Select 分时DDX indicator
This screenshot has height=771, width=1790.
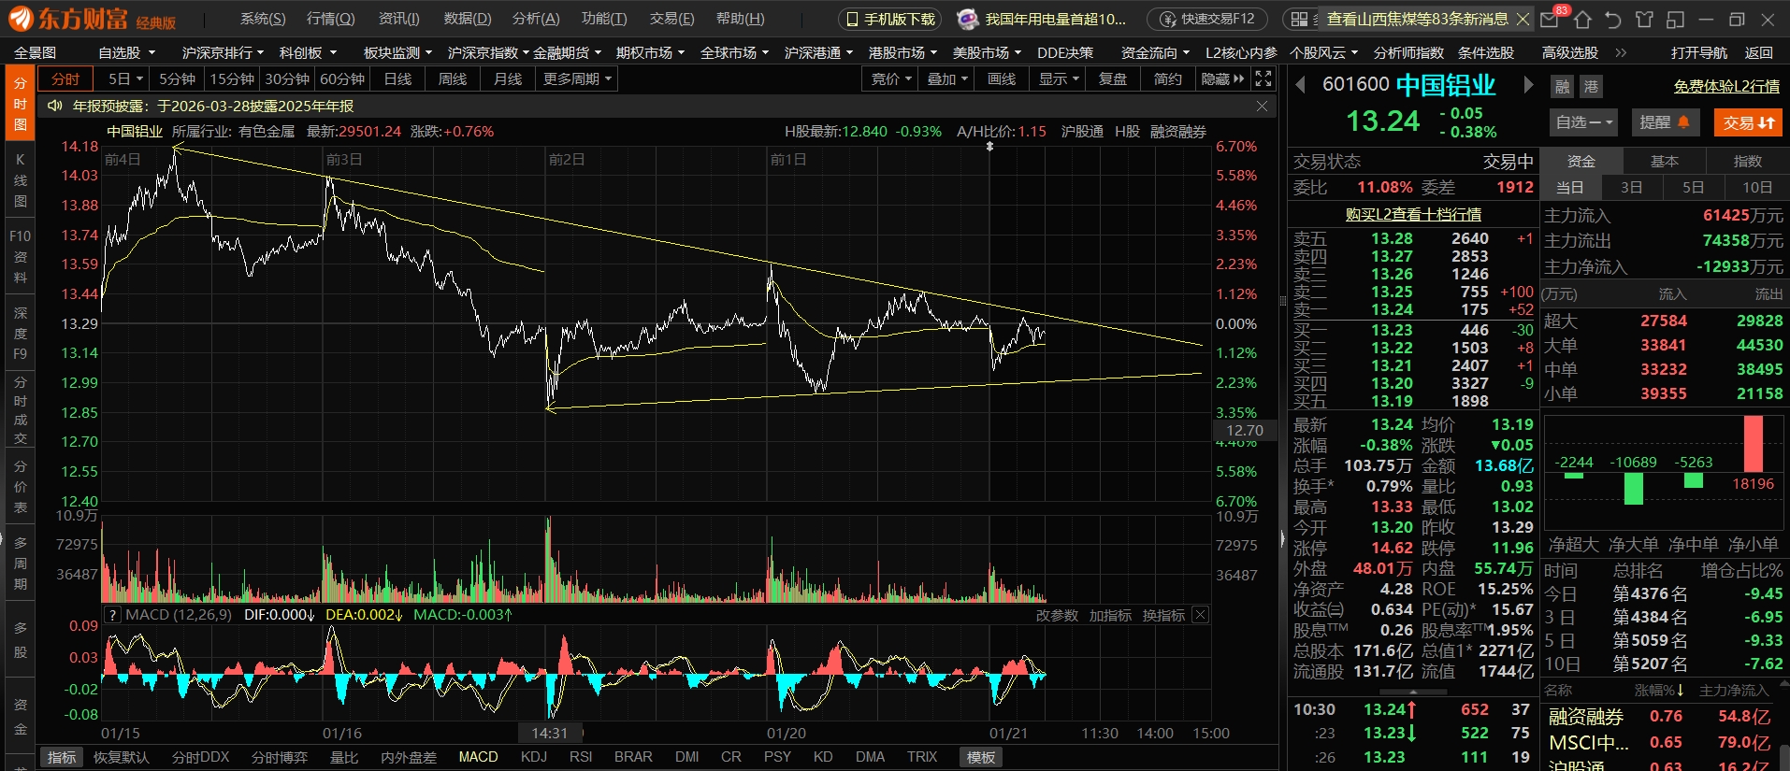tap(201, 757)
